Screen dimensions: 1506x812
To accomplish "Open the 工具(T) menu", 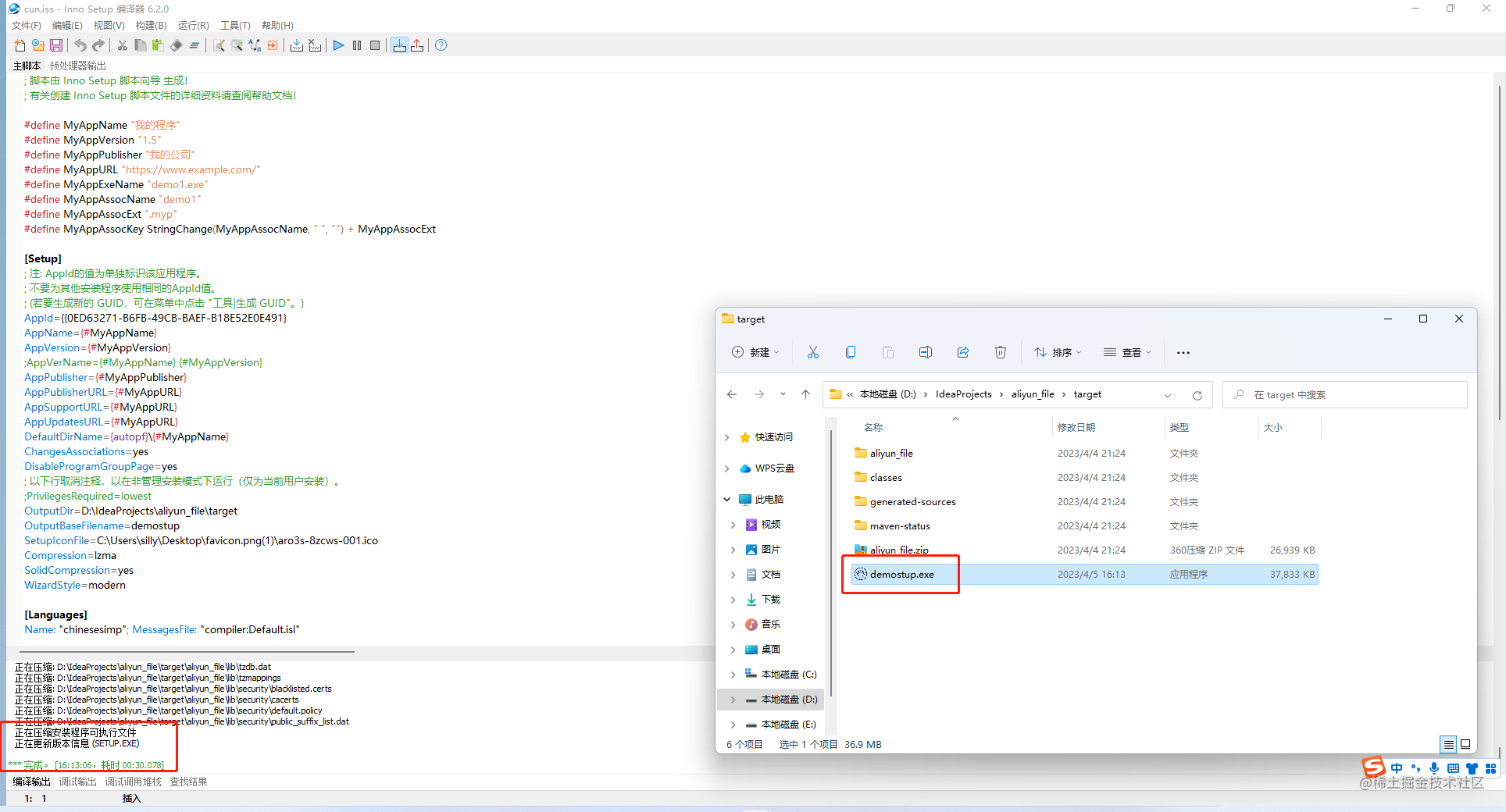I will (234, 25).
